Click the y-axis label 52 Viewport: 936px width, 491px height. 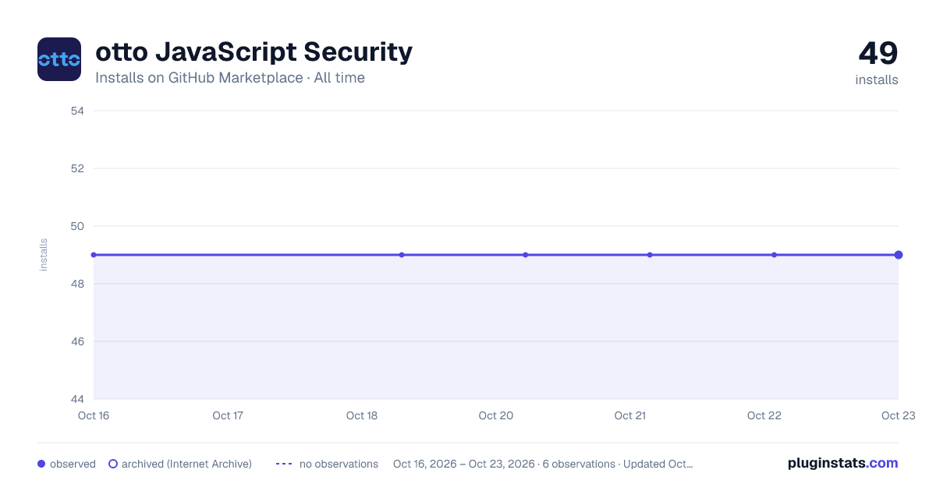click(x=77, y=168)
